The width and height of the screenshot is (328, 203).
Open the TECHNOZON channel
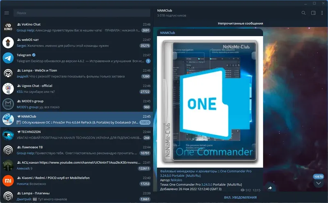pyautogui.click(x=77, y=135)
